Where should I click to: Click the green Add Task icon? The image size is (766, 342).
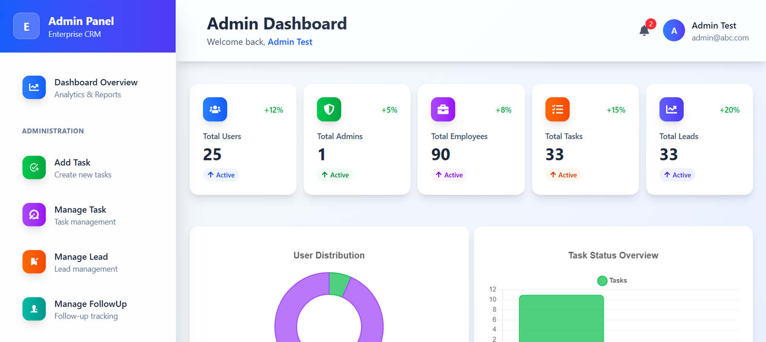coord(34,168)
